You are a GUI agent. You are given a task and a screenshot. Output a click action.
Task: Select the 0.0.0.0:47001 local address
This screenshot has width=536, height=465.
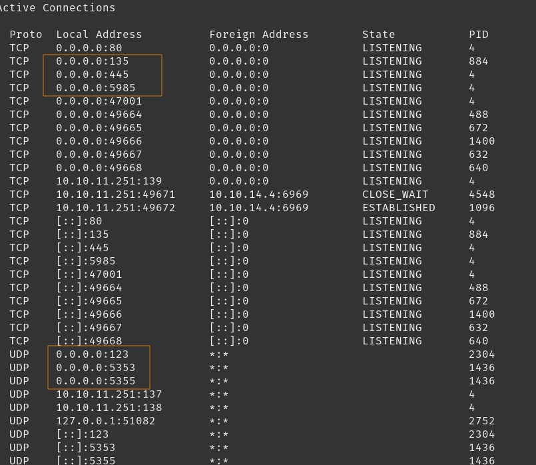coord(99,101)
